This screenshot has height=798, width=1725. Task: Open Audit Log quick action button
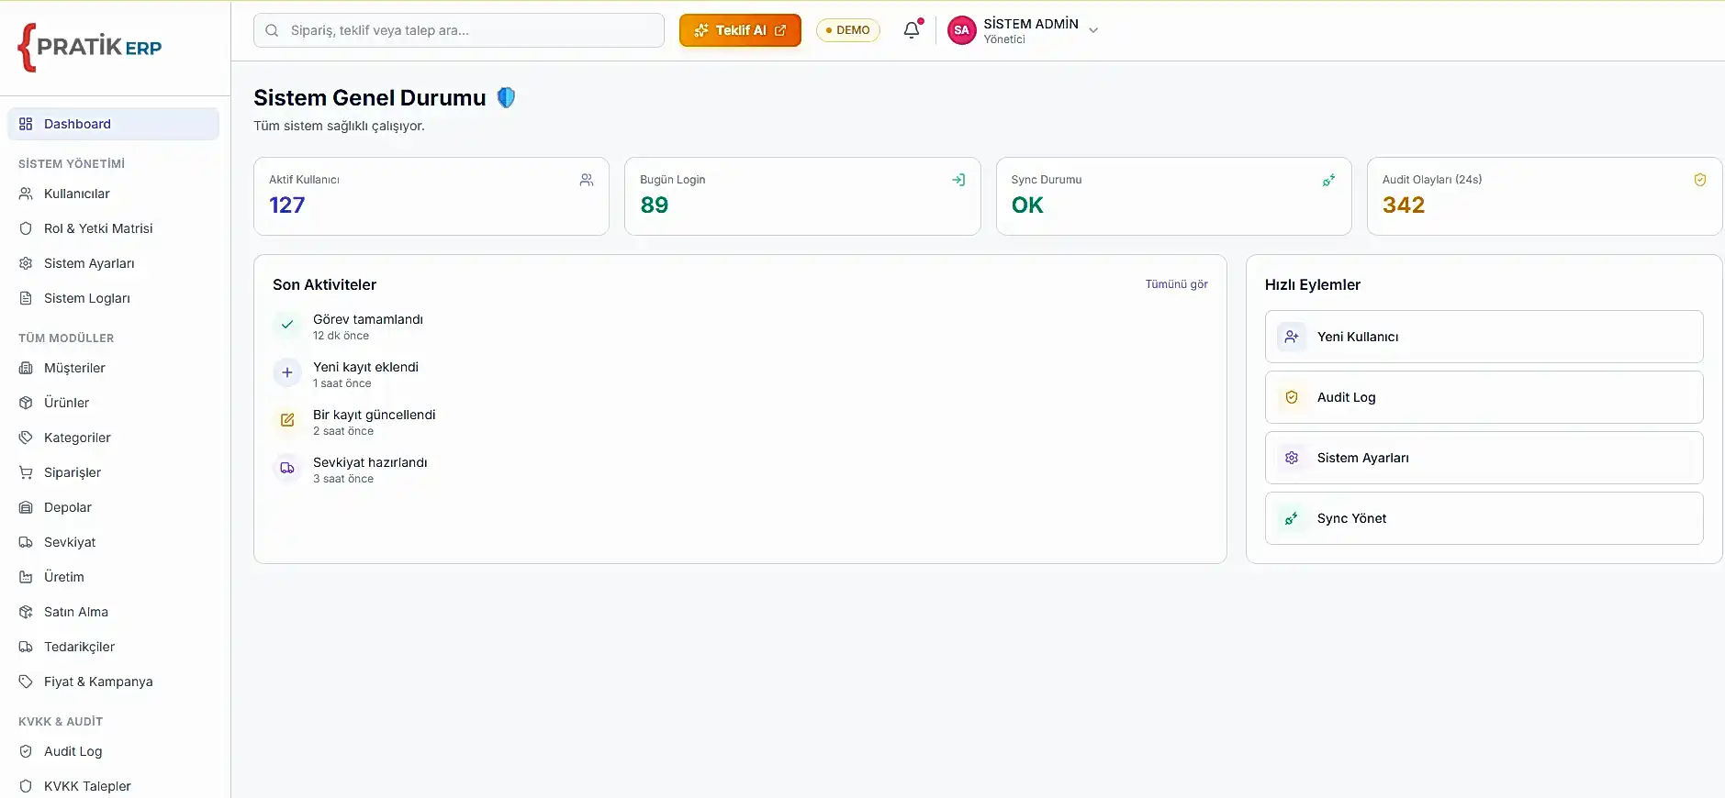click(x=1484, y=397)
